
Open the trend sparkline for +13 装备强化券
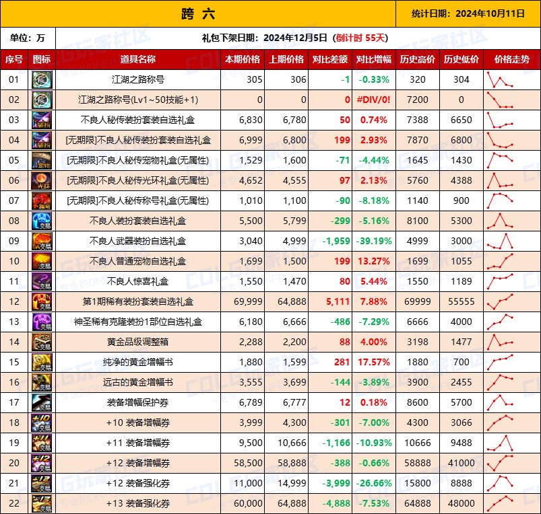point(501,503)
